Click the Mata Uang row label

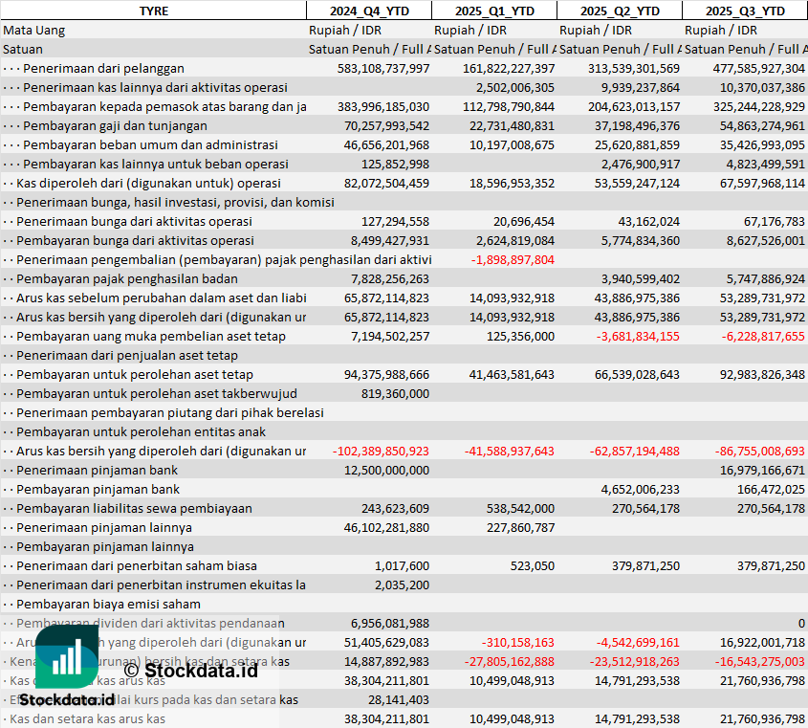[34, 30]
